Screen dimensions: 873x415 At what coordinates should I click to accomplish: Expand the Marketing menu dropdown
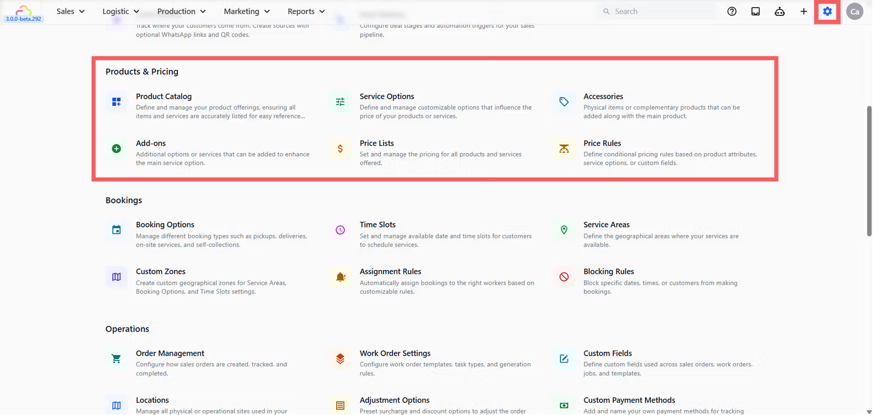coord(247,11)
